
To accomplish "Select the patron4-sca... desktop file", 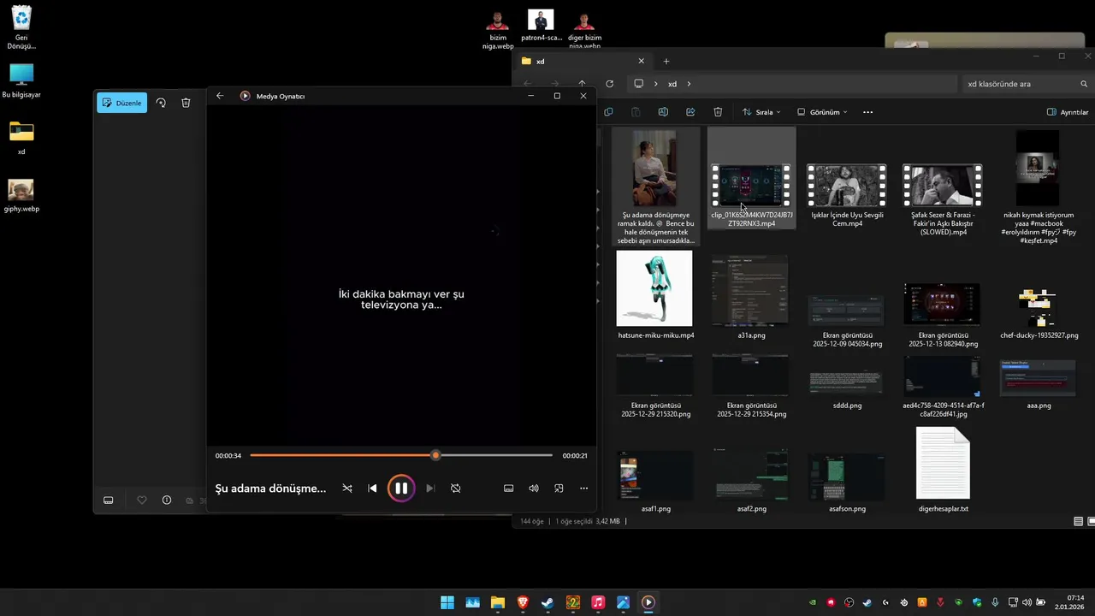I will [541, 27].
